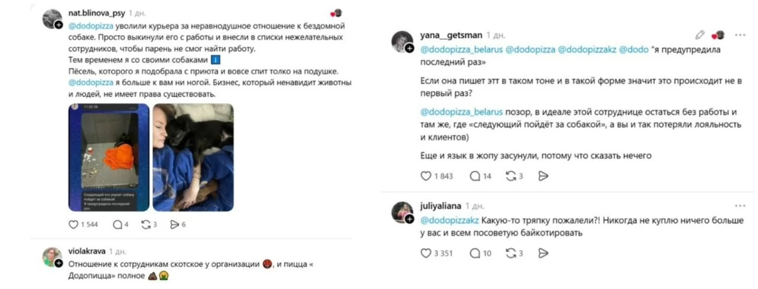Open the 10 comments on juliyaliana's post
The width and height of the screenshot is (758, 289).
click(x=475, y=253)
